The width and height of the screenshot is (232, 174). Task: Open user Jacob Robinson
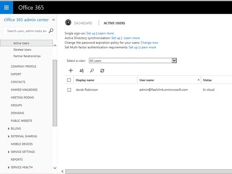tap(87, 90)
